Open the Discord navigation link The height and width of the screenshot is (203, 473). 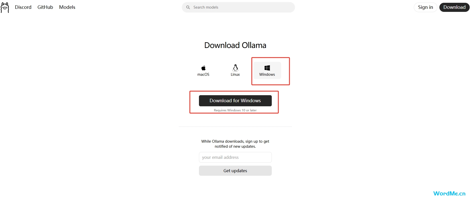(23, 7)
